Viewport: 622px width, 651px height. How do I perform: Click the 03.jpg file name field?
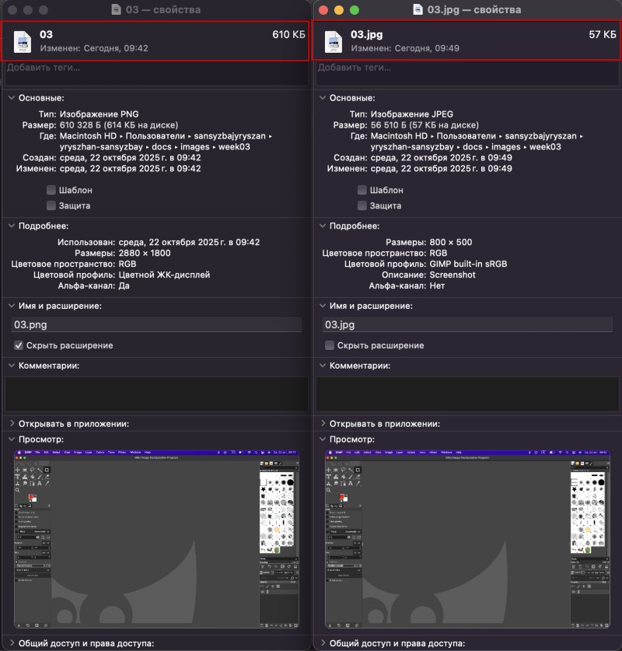[466, 325]
